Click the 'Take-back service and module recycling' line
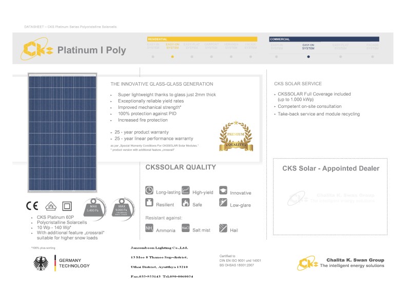The width and height of the screenshot is (406, 287). [x=319, y=114]
